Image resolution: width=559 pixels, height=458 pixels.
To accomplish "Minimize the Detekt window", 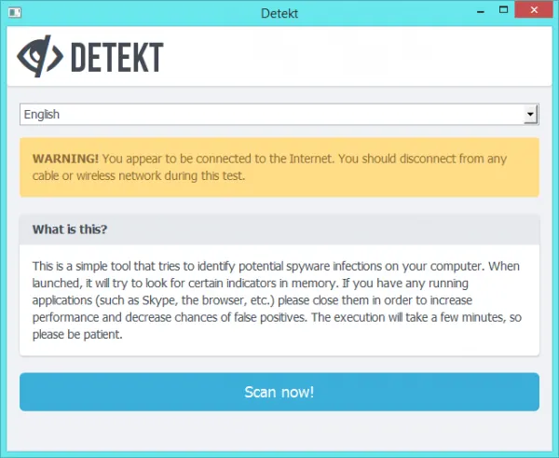I will 481,10.
